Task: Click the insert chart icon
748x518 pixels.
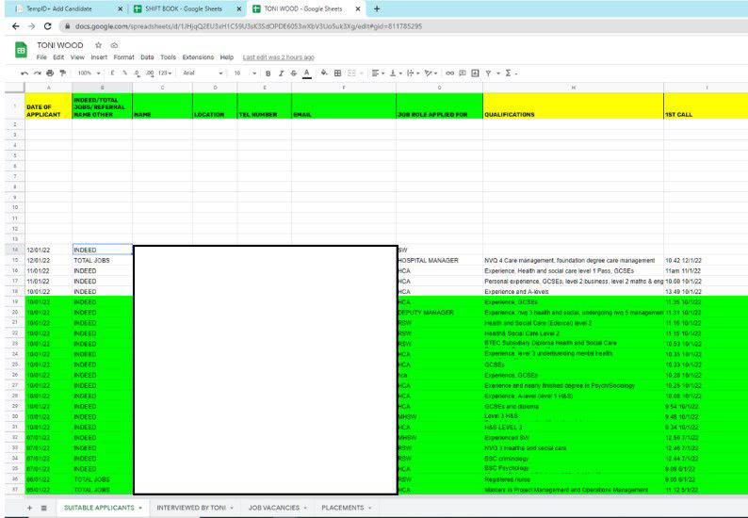Action: (x=474, y=73)
